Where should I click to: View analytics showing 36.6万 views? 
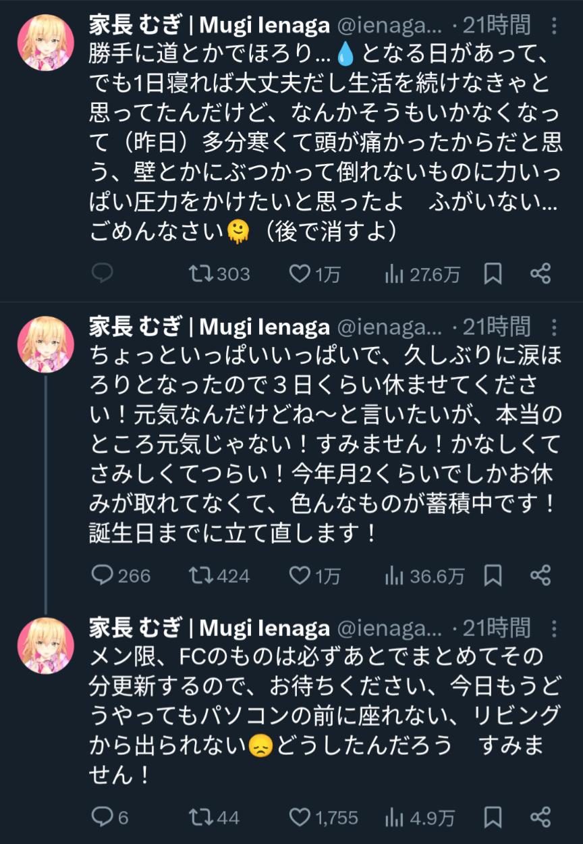[393, 575]
